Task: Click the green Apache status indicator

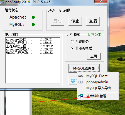Action: coord(33,17)
